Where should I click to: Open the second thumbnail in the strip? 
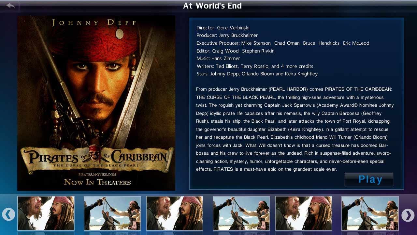coord(112,213)
